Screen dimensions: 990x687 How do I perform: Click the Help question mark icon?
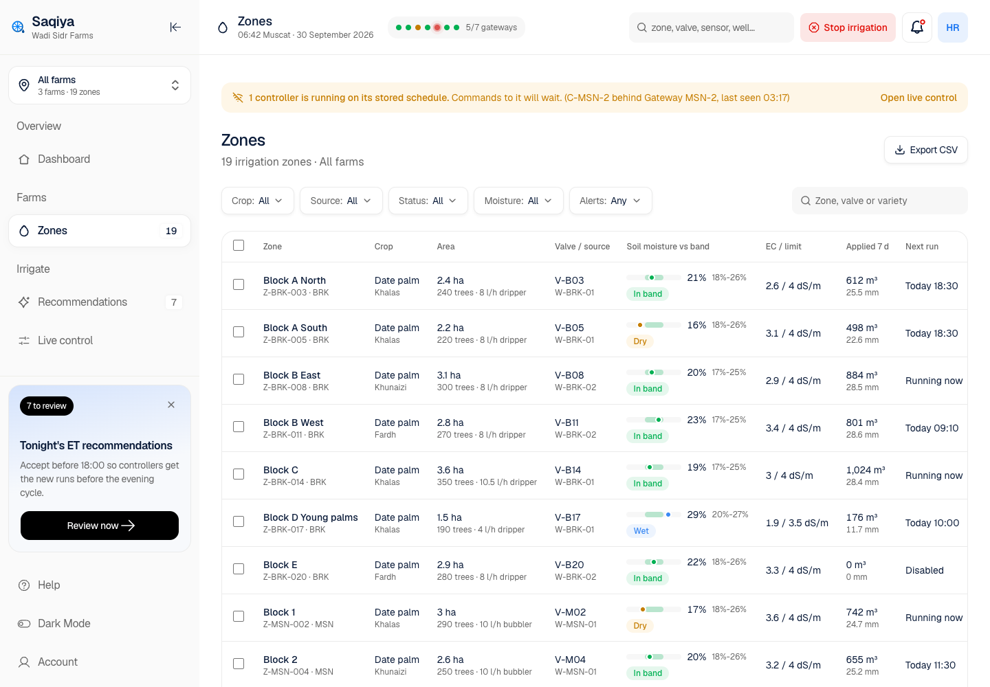click(24, 585)
